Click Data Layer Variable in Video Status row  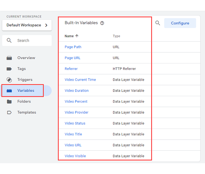click(129, 123)
